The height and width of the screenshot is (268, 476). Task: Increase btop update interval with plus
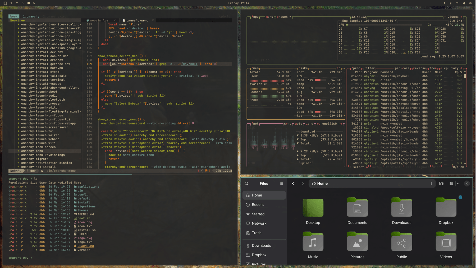tap(461, 17)
